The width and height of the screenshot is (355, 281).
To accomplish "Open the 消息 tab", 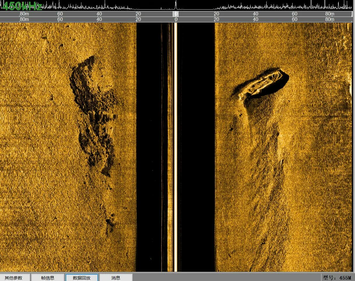I will 116,278.
